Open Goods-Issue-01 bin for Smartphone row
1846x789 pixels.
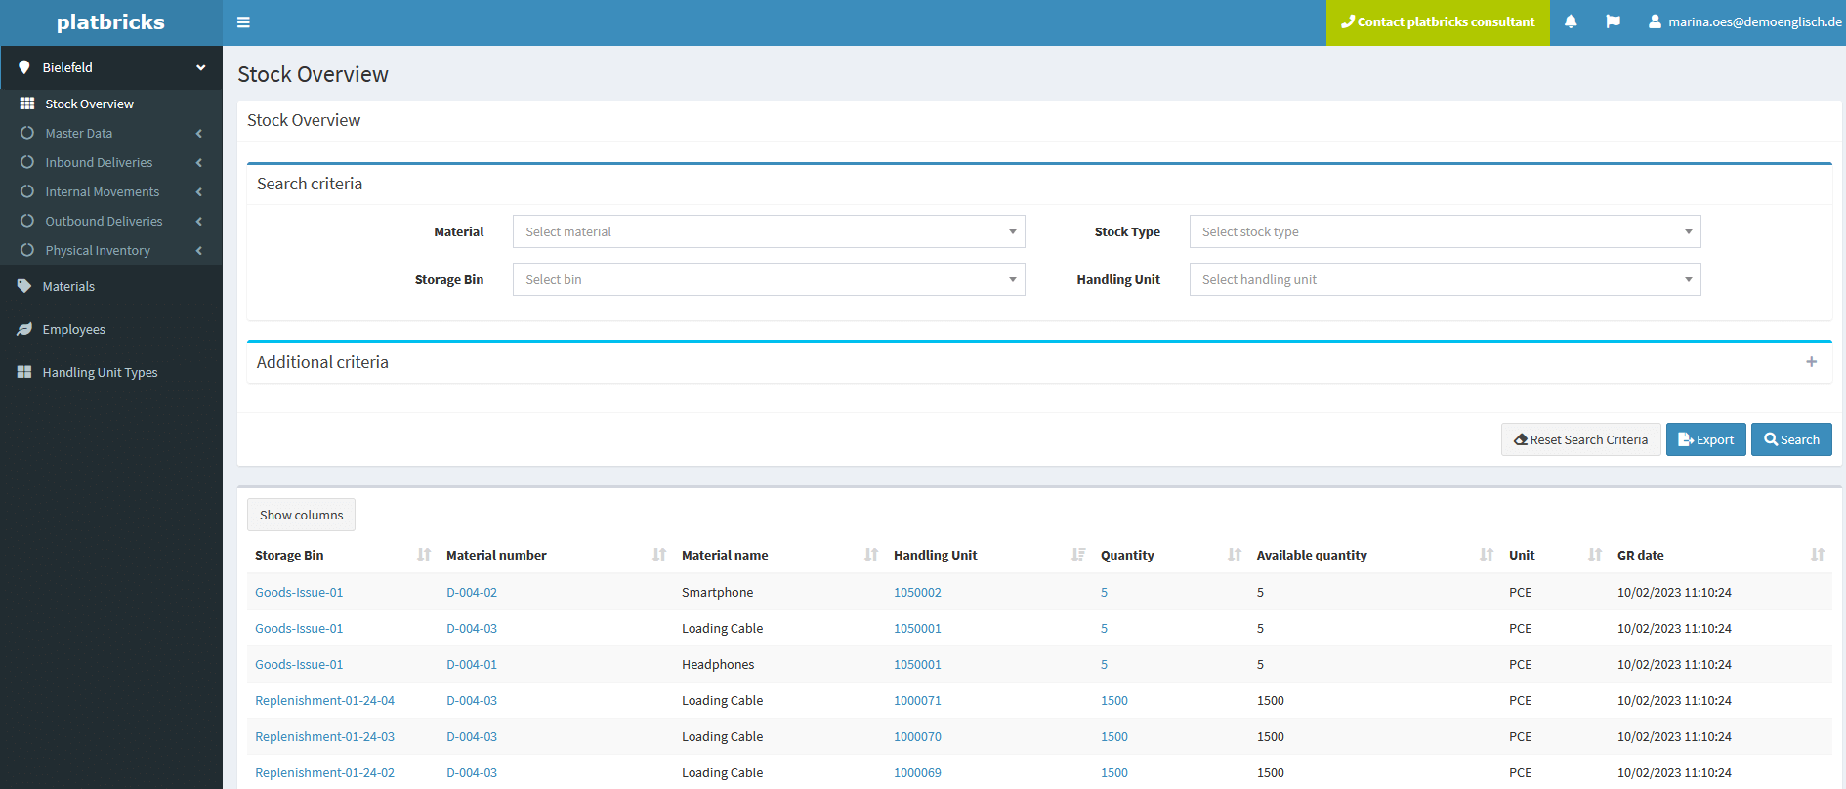point(299,592)
